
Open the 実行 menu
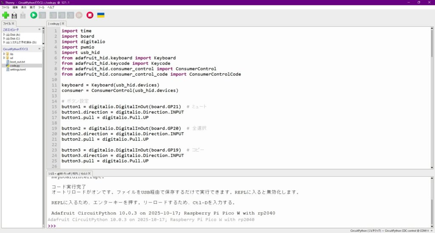tap(32, 8)
